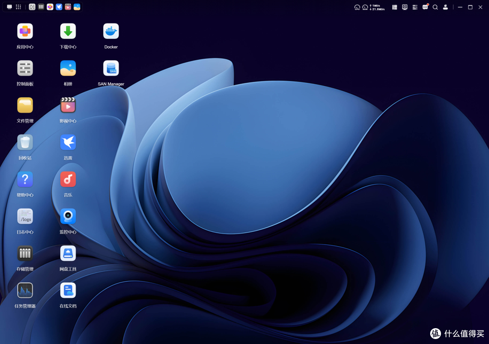The image size is (489, 344).
Task: Open the widget panel layout icon
Action: 394,7
